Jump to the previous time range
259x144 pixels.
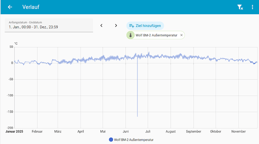click(101, 25)
